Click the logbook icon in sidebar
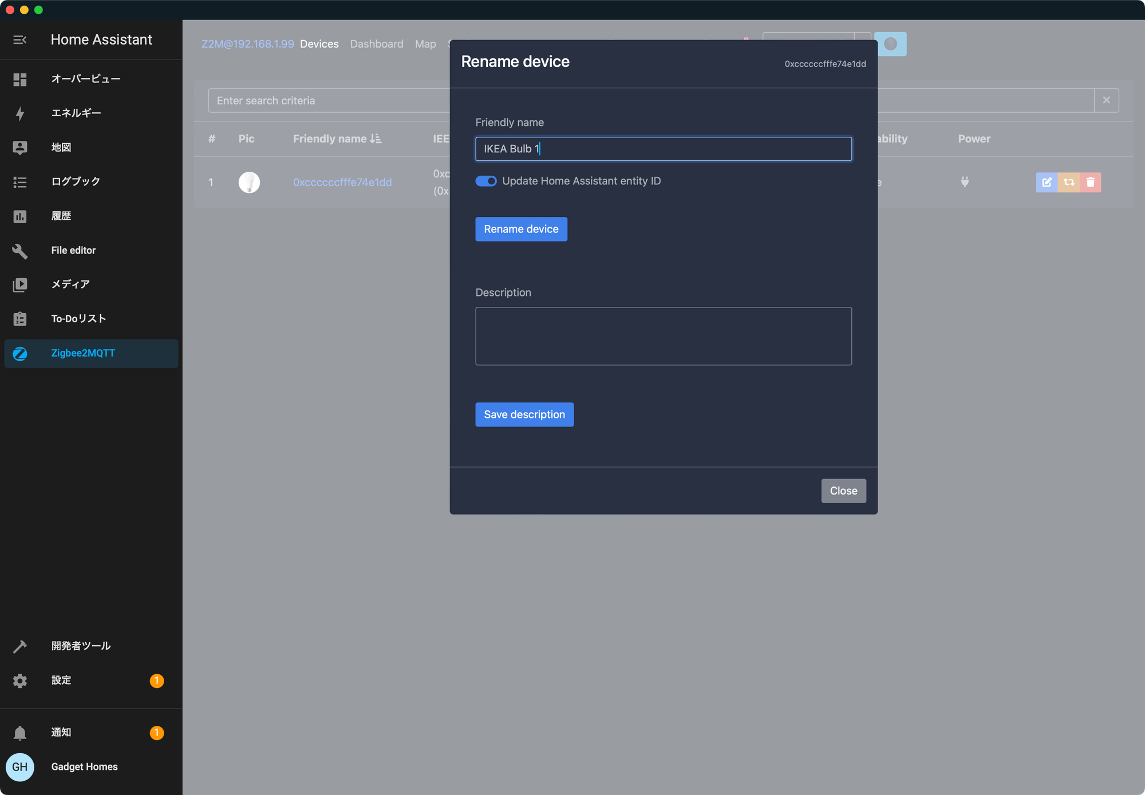 [20, 181]
